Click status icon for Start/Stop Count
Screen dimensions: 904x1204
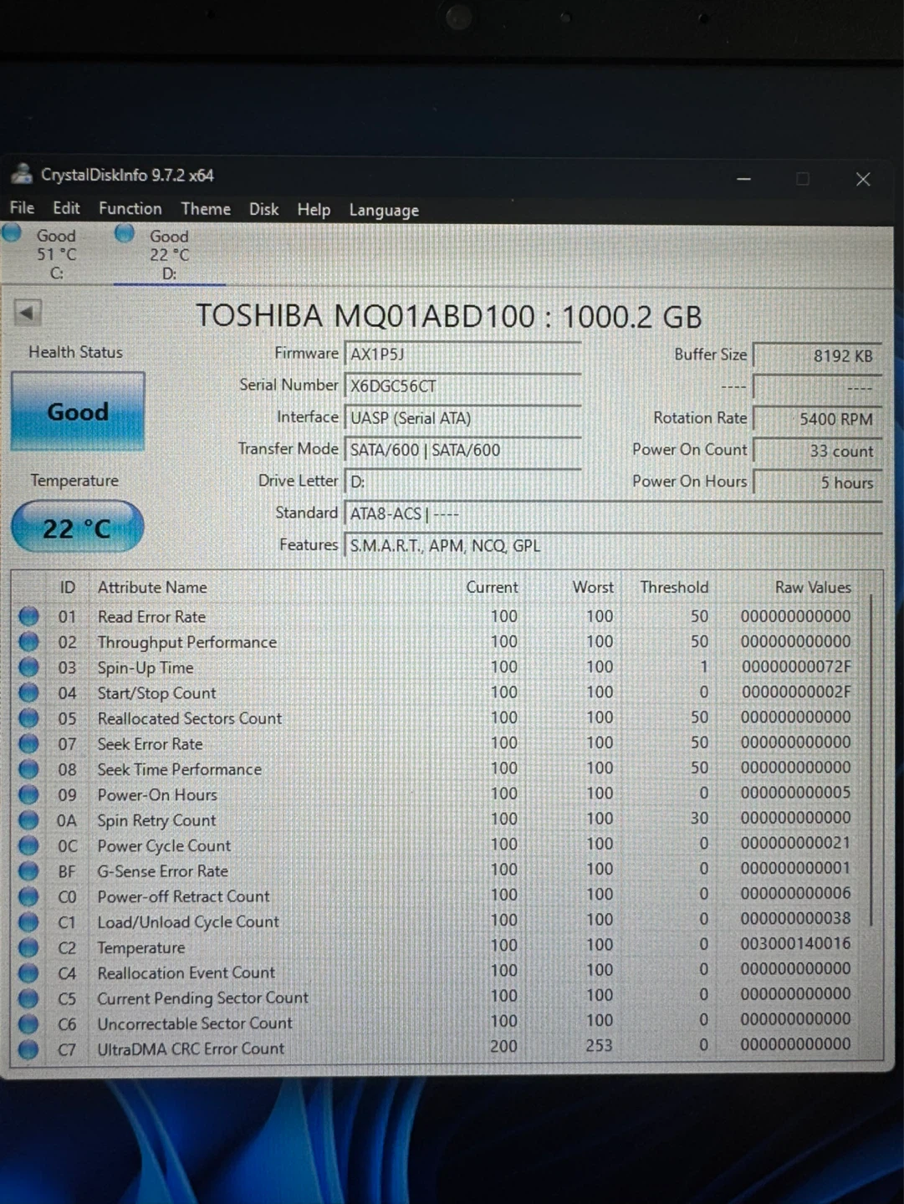coord(28,692)
